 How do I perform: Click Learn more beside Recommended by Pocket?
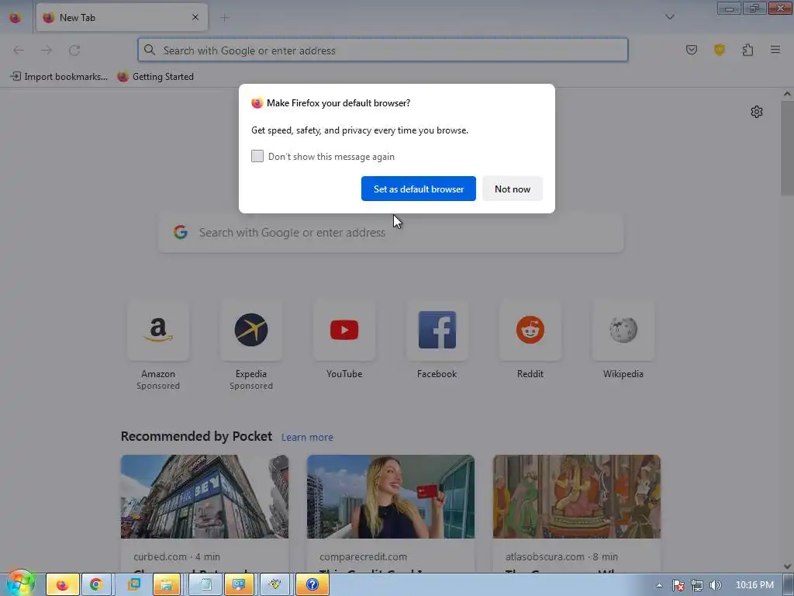(307, 438)
